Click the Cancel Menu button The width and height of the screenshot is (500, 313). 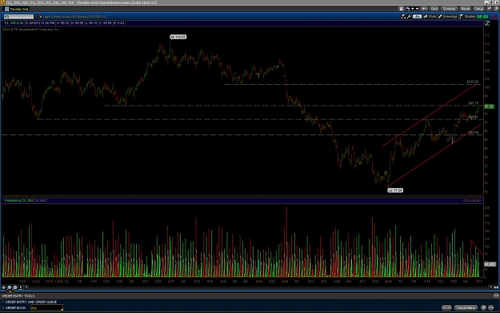tap(466, 308)
